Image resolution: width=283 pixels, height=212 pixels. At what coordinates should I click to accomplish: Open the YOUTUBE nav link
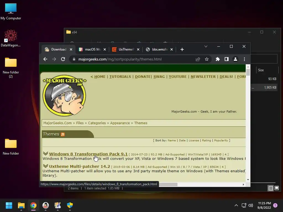click(x=178, y=77)
